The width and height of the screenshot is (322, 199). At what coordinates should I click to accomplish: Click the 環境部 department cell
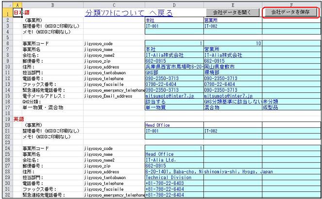pos(233,73)
